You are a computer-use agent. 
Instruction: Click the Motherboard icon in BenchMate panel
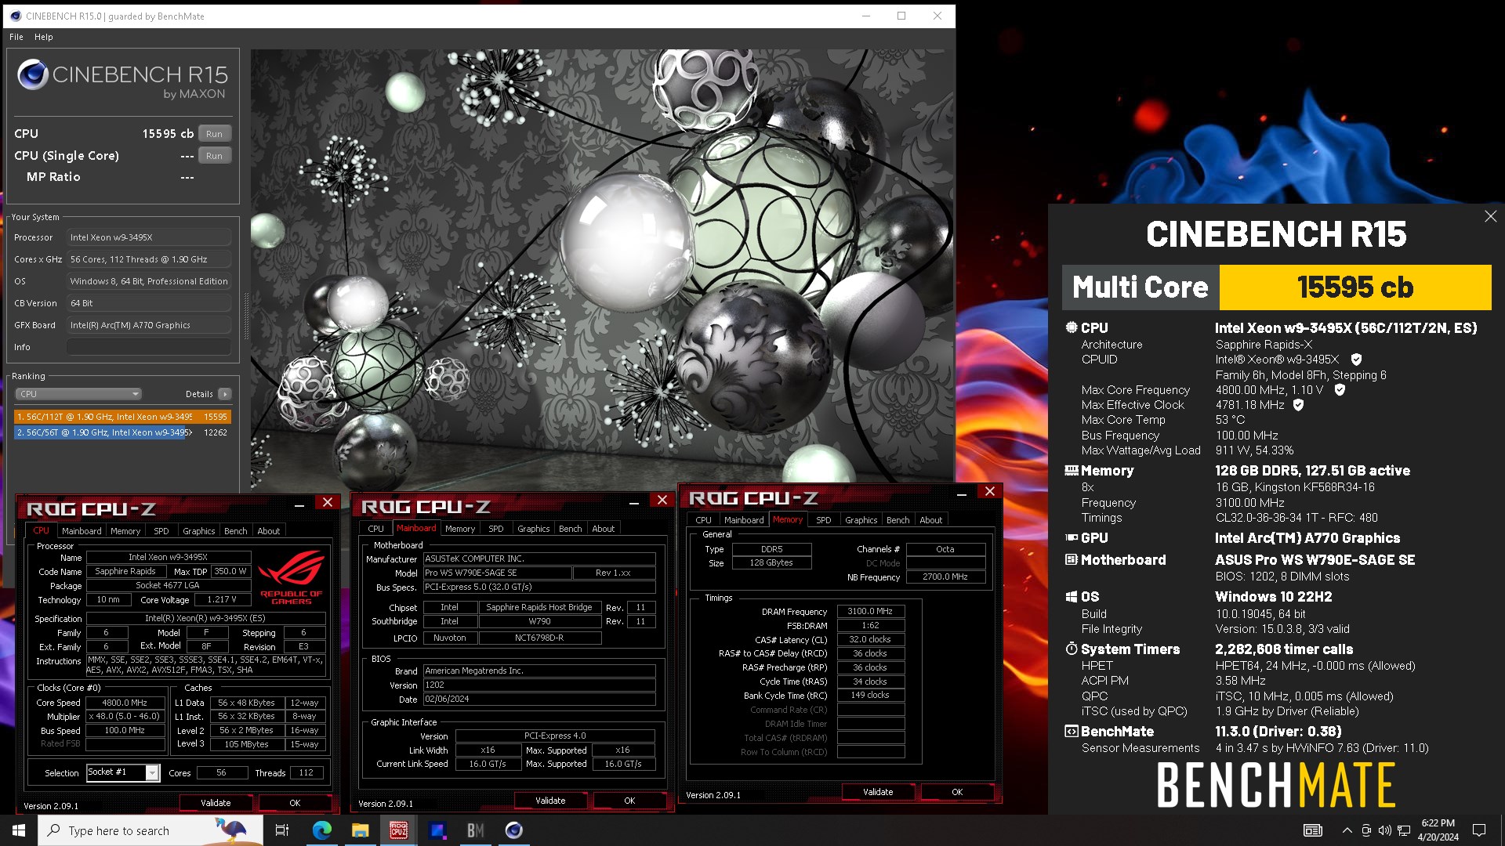click(1071, 559)
